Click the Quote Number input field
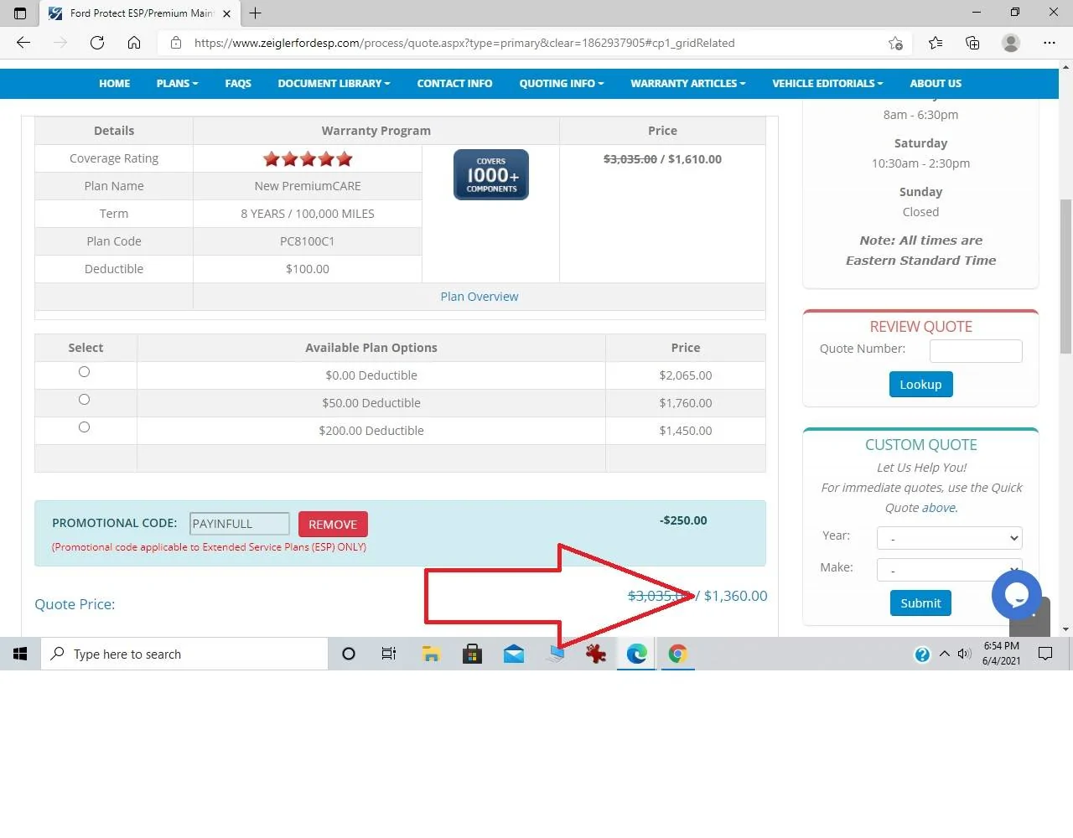The image size is (1073, 838). tap(976, 351)
